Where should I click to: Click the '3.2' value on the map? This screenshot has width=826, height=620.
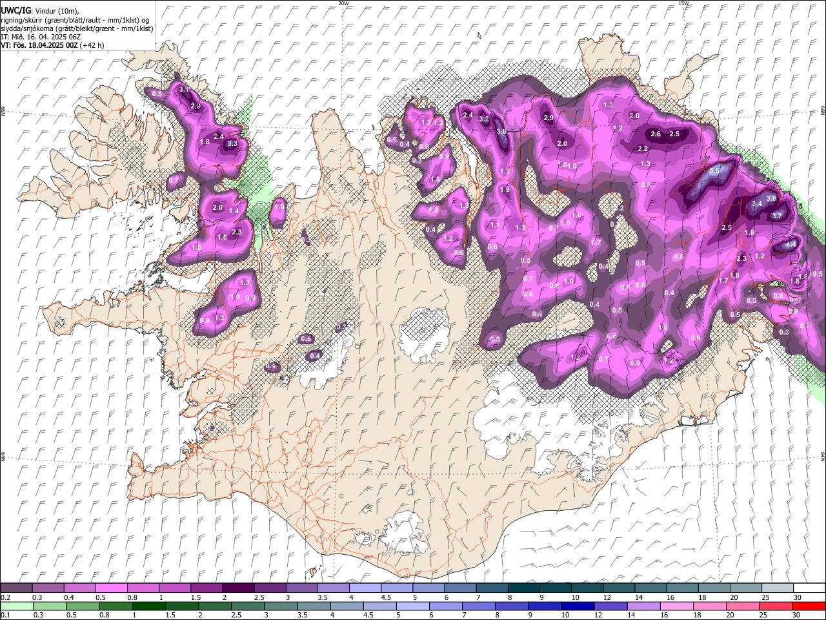[483, 119]
